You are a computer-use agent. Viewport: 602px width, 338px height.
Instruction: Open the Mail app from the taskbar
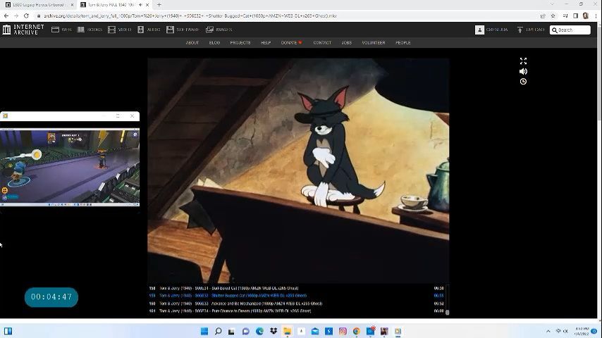(x=315, y=331)
